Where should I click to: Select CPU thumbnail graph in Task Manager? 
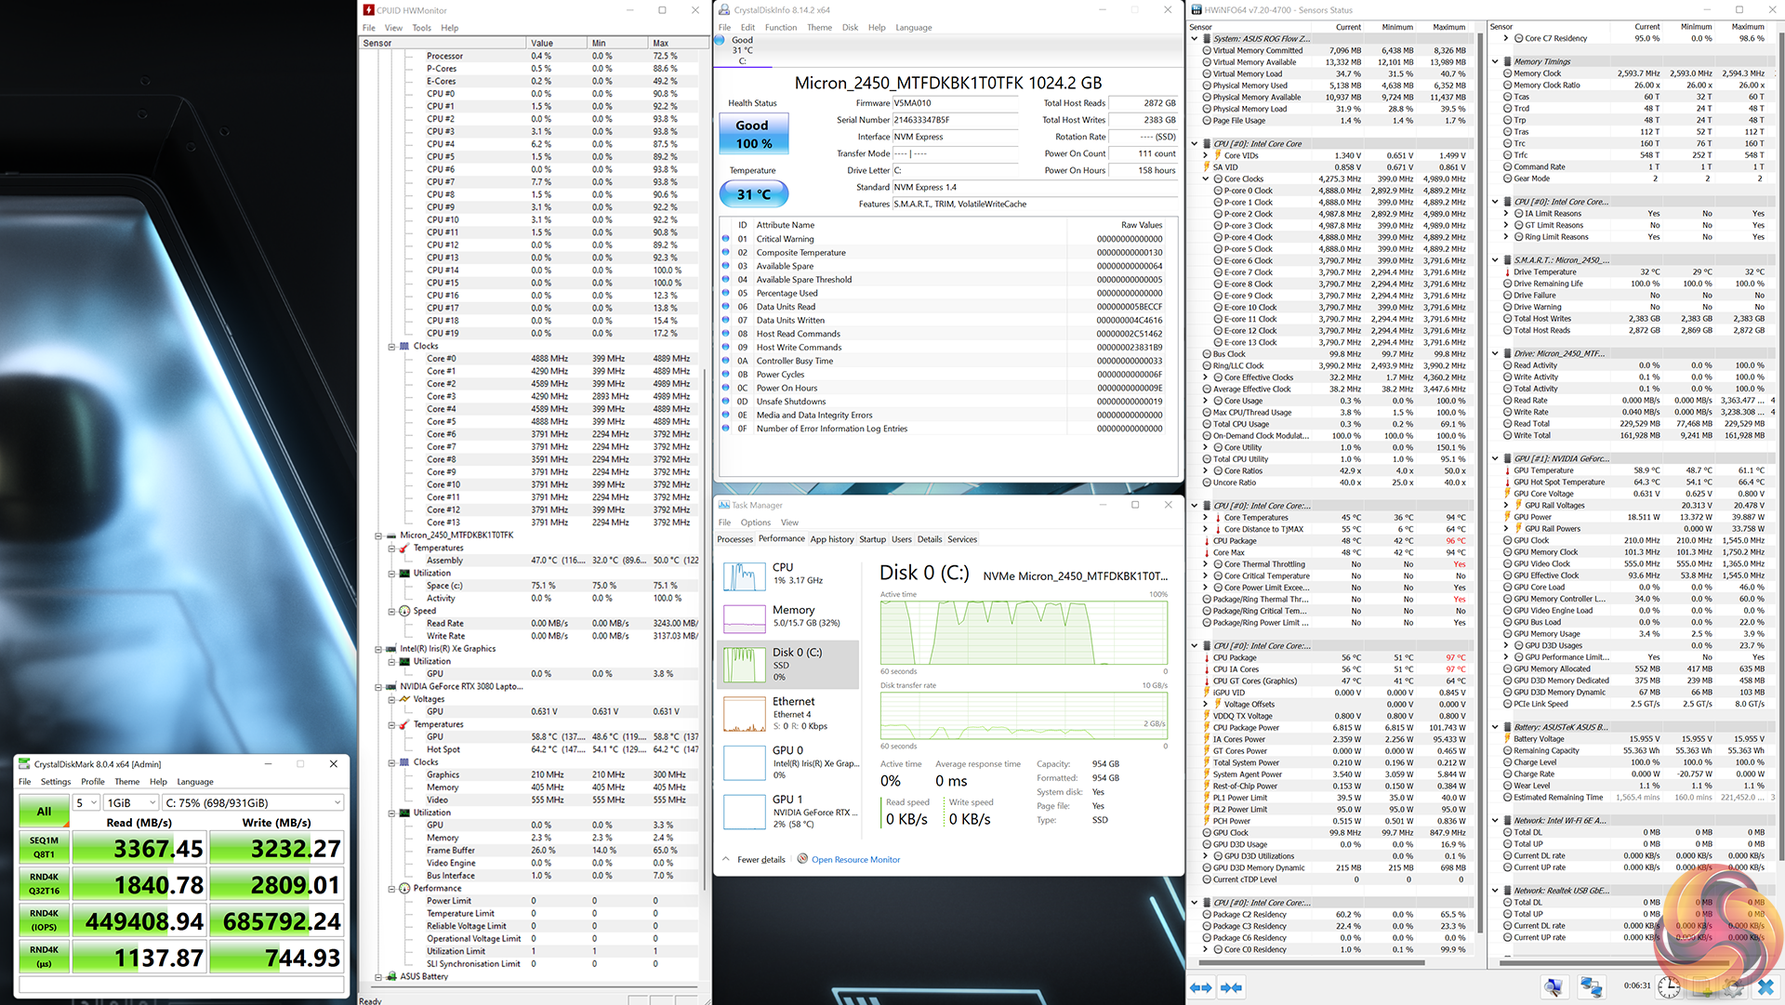coord(744,576)
